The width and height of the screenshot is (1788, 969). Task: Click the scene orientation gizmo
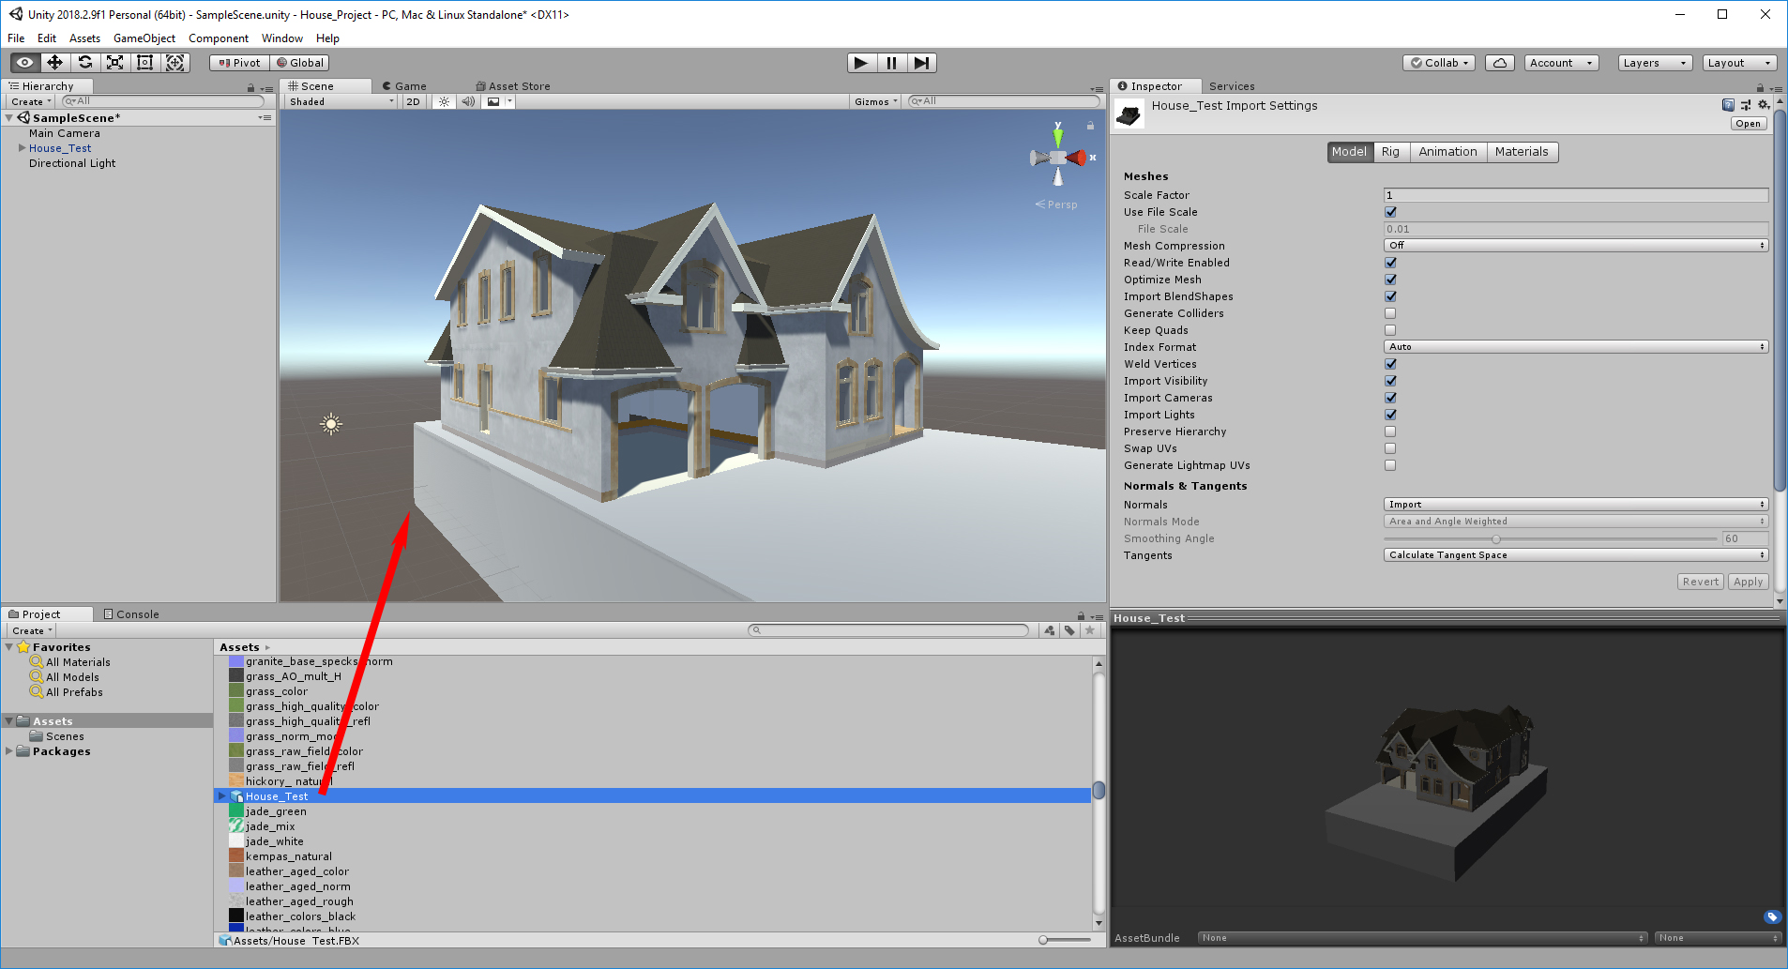[1058, 158]
